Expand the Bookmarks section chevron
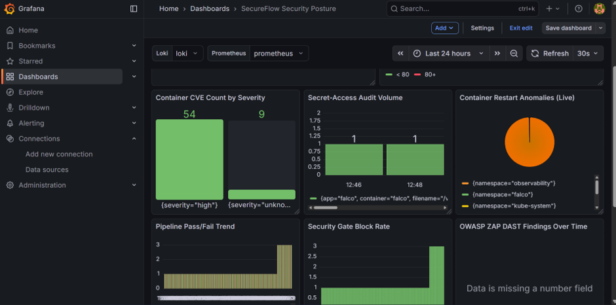 pos(134,46)
